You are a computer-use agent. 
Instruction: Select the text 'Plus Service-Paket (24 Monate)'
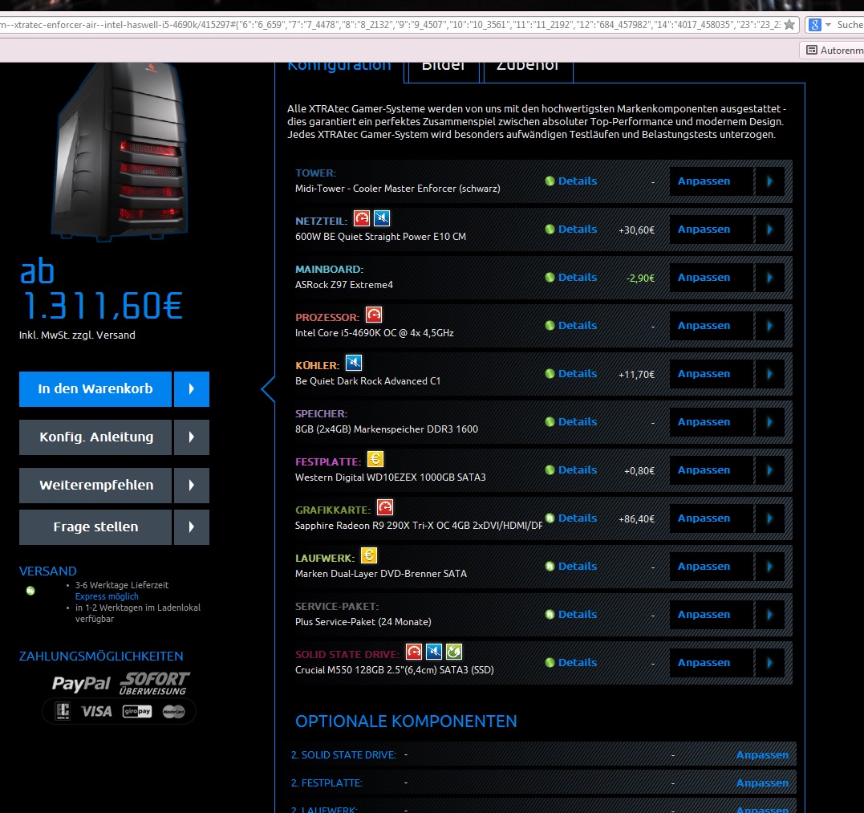tap(363, 622)
